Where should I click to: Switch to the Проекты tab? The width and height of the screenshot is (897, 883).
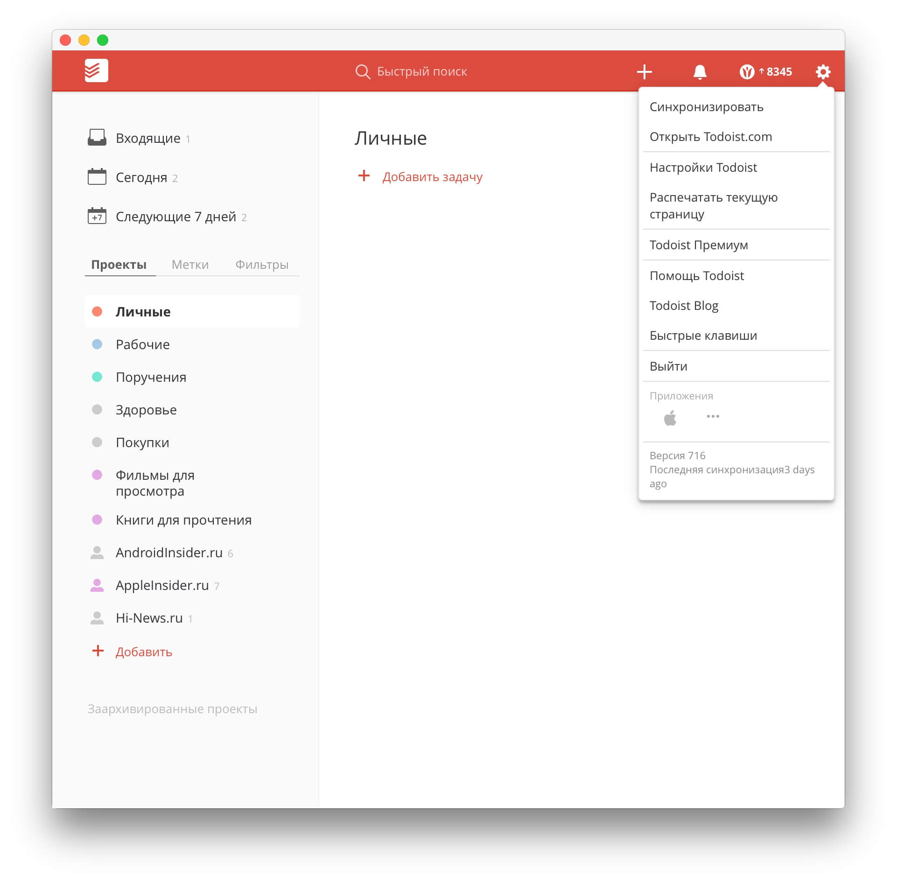click(119, 265)
